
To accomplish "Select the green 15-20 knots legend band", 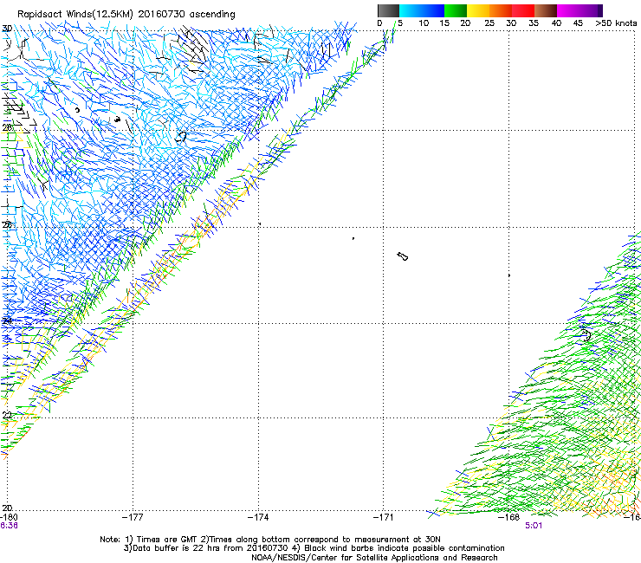I will tap(456, 10).
